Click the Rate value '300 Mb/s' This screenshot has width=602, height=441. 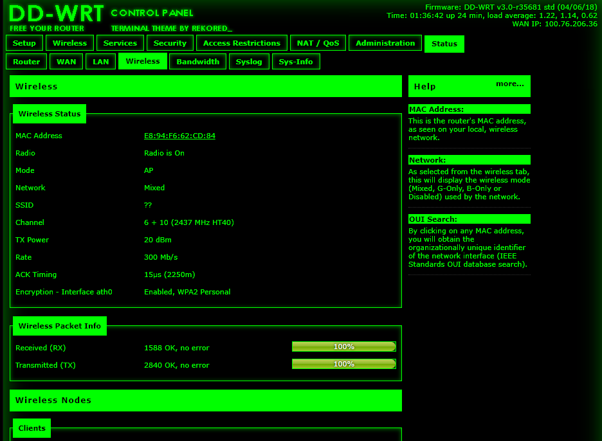click(161, 257)
